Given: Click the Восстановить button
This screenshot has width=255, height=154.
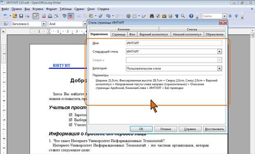Looking at the screenshot, I should pos(214,129).
